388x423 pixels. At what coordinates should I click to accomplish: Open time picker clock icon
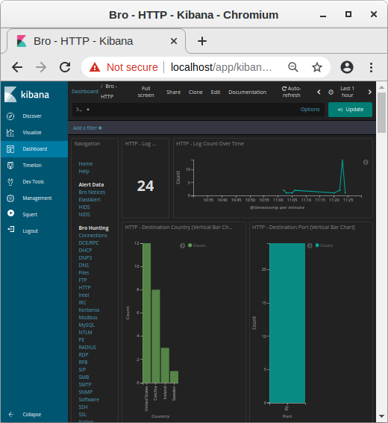click(331, 93)
